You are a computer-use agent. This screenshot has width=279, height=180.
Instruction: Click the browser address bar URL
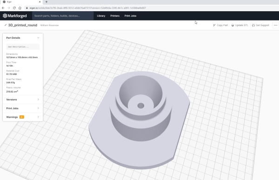[x=88, y=8]
